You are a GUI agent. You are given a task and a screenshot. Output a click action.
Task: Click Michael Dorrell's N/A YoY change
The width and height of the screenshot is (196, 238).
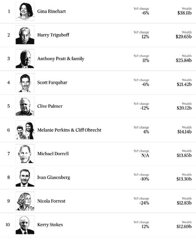coord(145,155)
